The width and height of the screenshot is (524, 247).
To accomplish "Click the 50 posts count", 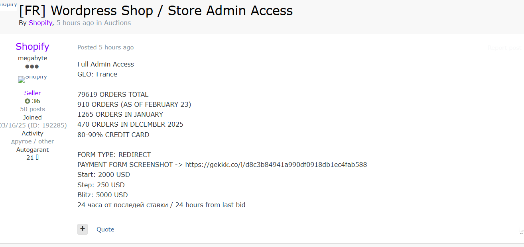I will tap(32, 109).
